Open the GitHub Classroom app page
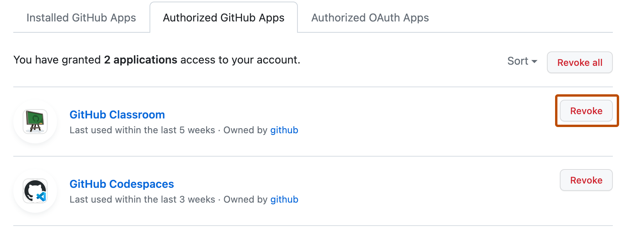623x233 pixels. (x=117, y=115)
